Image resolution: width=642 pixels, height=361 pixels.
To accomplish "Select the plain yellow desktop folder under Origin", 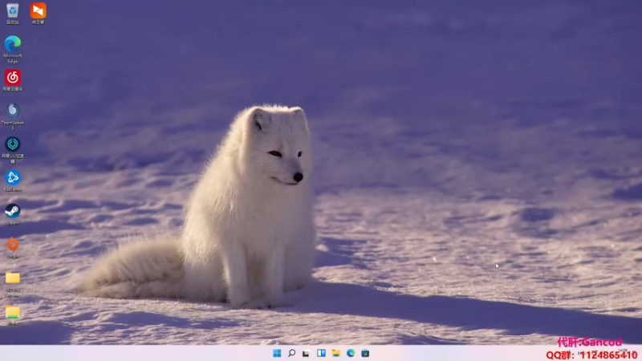I will tap(13, 285).
